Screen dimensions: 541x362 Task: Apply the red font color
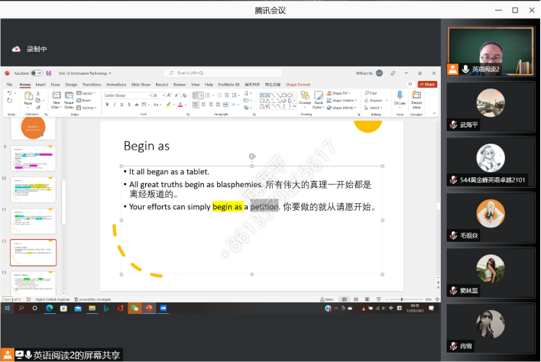click(x=180, y=105)
